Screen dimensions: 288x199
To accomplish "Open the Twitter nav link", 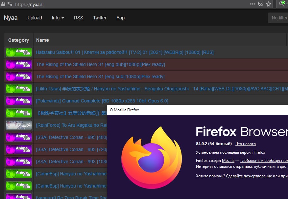I will [x=100, y=18].
